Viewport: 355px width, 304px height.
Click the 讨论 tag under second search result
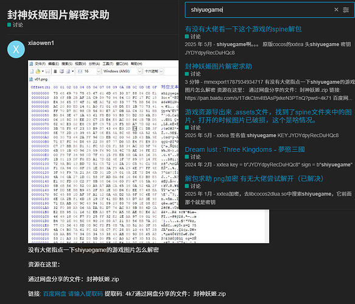coord(192,74)
